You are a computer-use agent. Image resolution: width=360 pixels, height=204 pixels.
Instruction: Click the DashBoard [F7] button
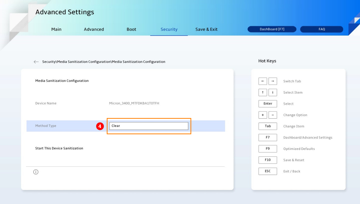272,29
